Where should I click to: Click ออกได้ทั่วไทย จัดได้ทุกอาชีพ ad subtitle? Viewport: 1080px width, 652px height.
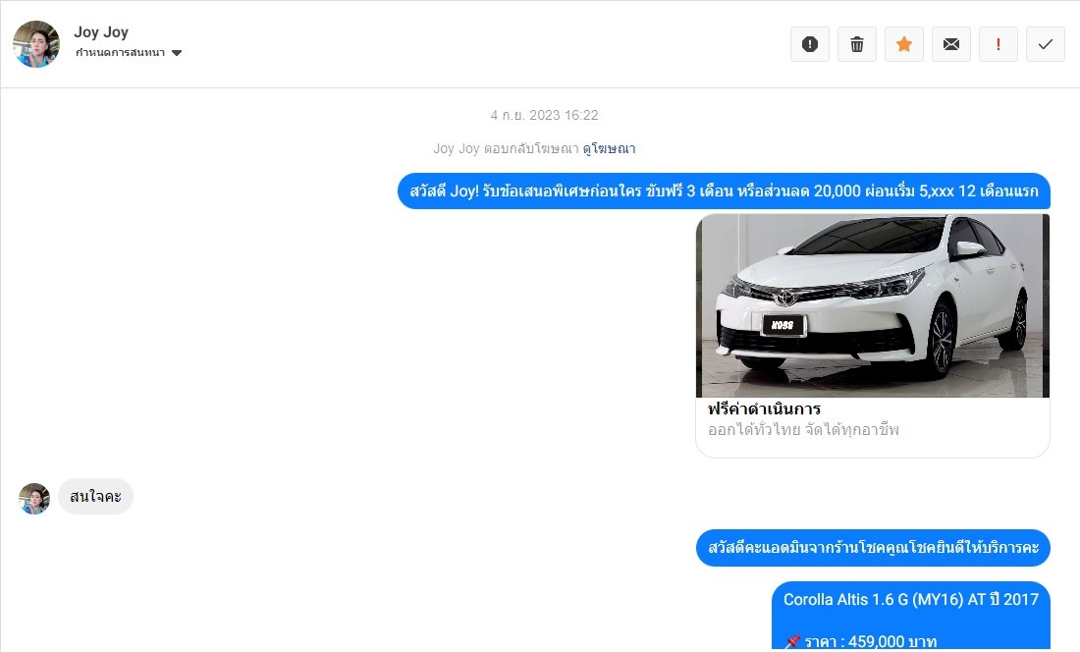(x=804, y=430)
